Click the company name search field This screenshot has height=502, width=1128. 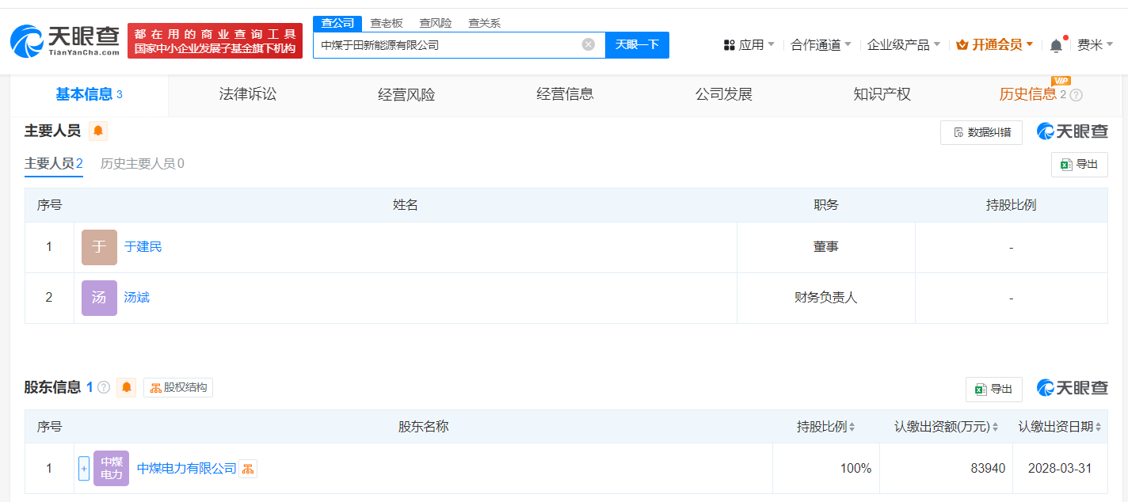(x=448, y=45)
